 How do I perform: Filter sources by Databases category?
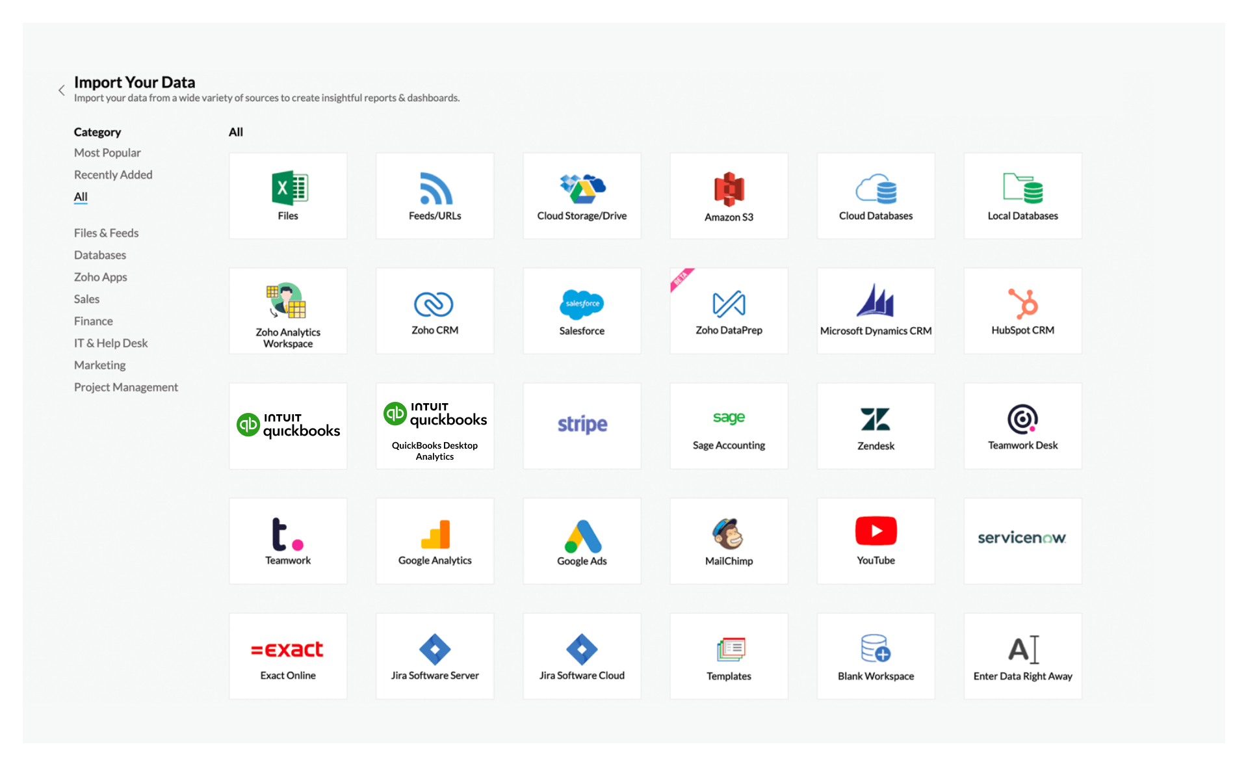(100, 255)
